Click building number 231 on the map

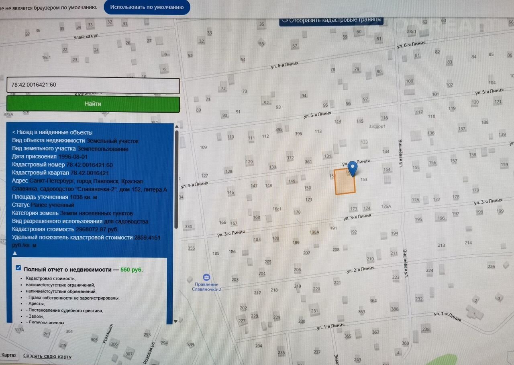click(x=314, y=311)
